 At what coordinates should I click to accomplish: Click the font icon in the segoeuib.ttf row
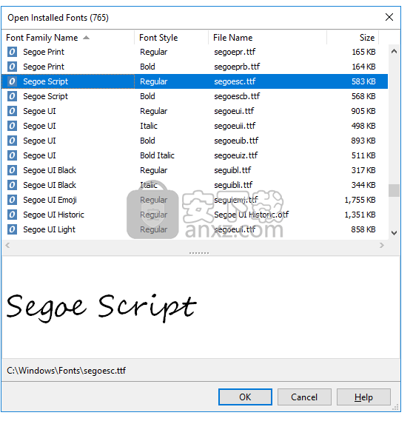pos(12,141)
